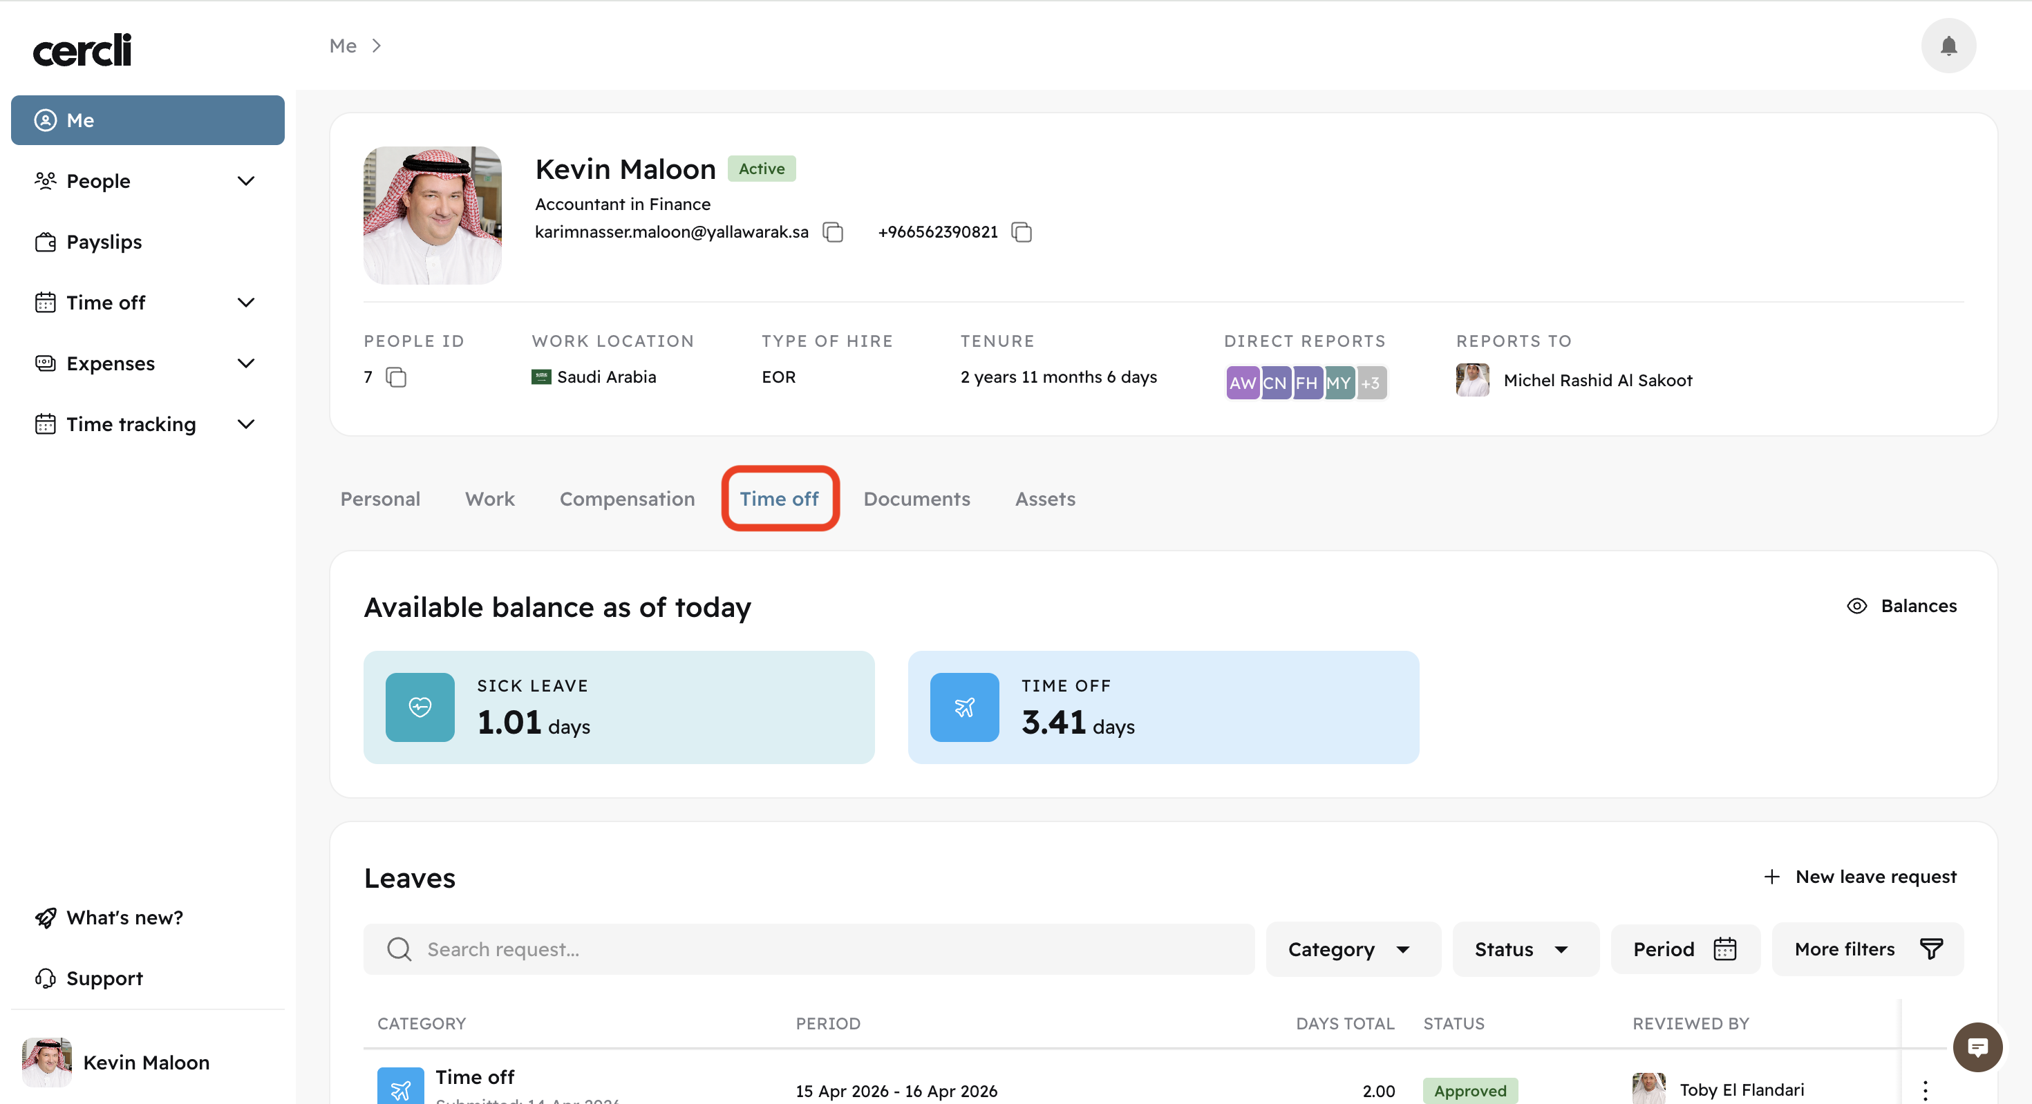This screenshot has height=1104, width=2032.
Task: Click the three-dot menu on leave row
Action: click(x=1925, y=1089)
